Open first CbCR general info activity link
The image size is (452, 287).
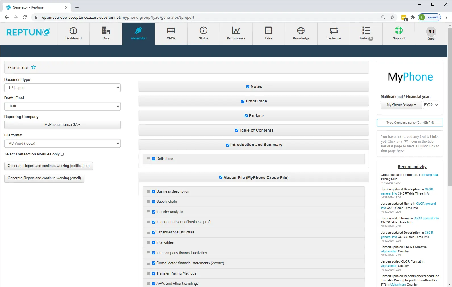tap(407, 191)
